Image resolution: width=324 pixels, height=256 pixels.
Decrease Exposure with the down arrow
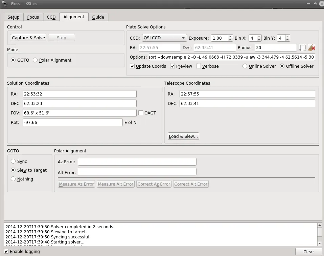point(230,40)
